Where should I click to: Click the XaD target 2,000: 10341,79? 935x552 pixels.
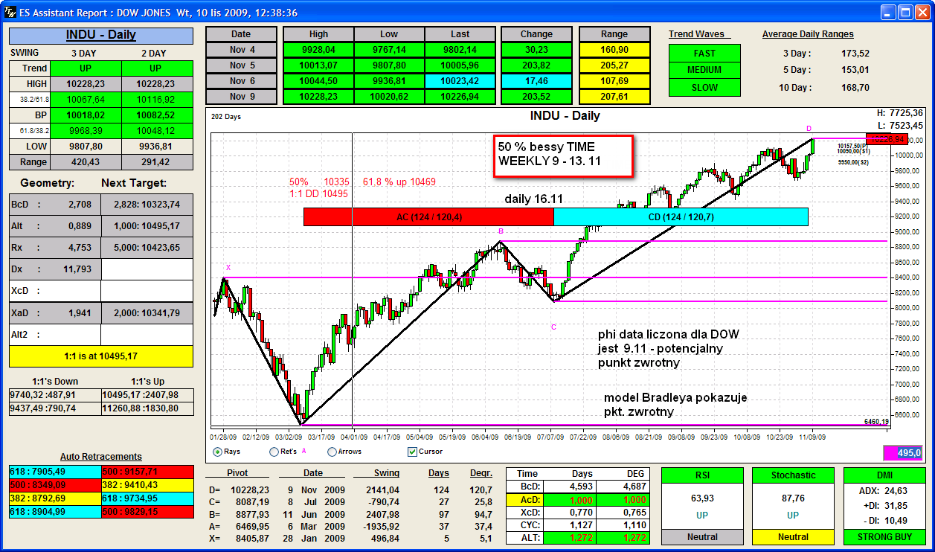click(147, 313)
